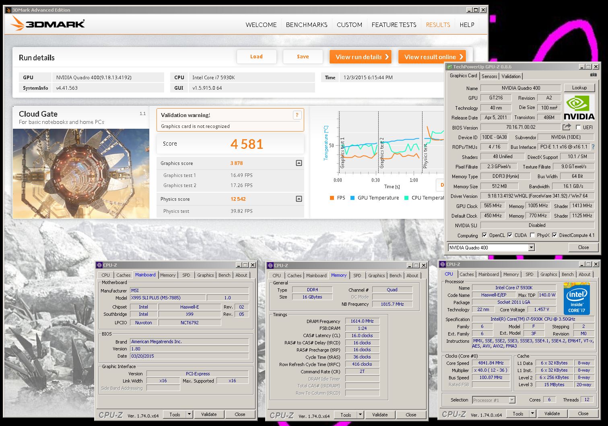Open Tools dropdown arrow in CPU tab CPU-Z window
This screenshot has width=608, height=426.
pyautogui.click(x=532, y=414)
